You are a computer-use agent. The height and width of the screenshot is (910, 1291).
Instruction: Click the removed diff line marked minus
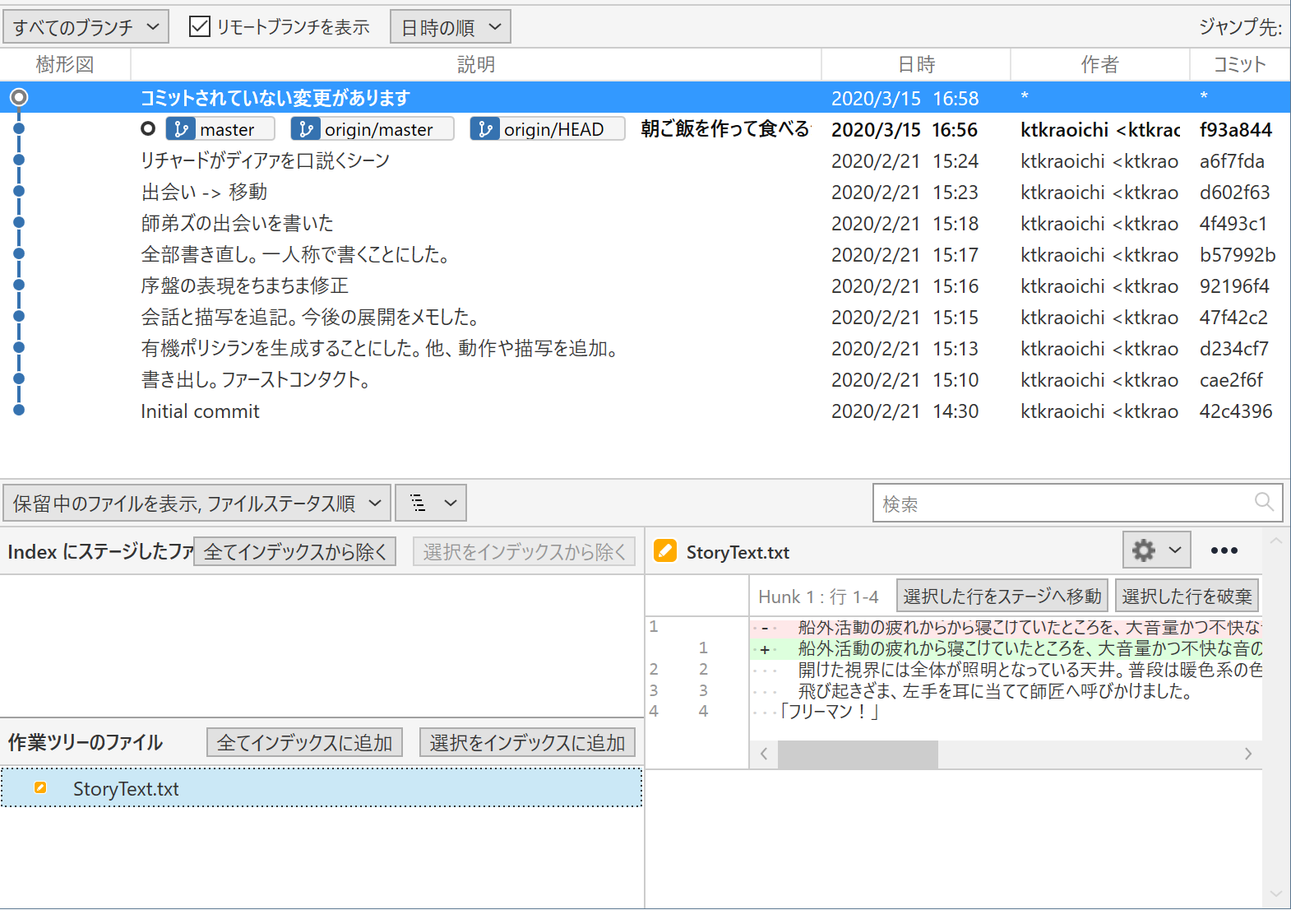(x=1006, y=628)
